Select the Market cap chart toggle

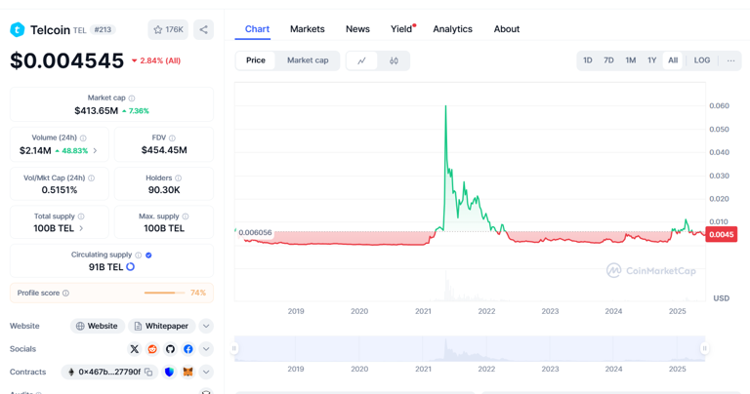coord(308,60)
